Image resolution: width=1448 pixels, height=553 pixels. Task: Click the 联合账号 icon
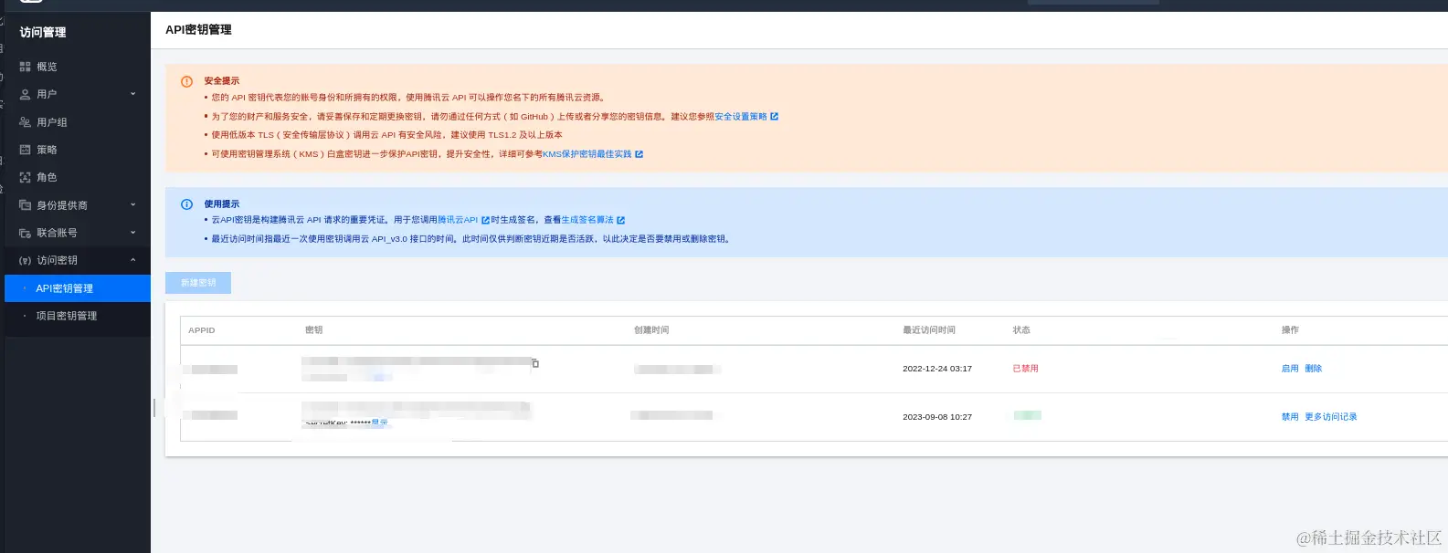(25, 233)
